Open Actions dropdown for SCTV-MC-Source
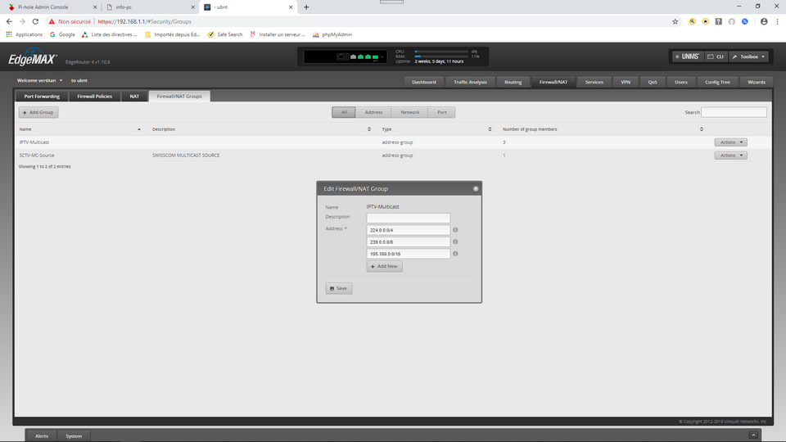786x442 pixels. (730, 155)
